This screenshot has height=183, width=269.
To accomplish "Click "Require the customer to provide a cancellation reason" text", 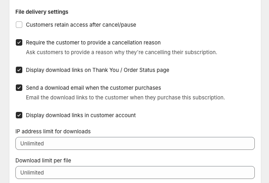I will (93, 42).
